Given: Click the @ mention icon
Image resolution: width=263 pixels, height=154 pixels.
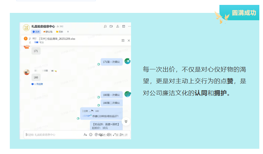Looking at the screenshot, I should pyautogui.click(x=96, y=135).
